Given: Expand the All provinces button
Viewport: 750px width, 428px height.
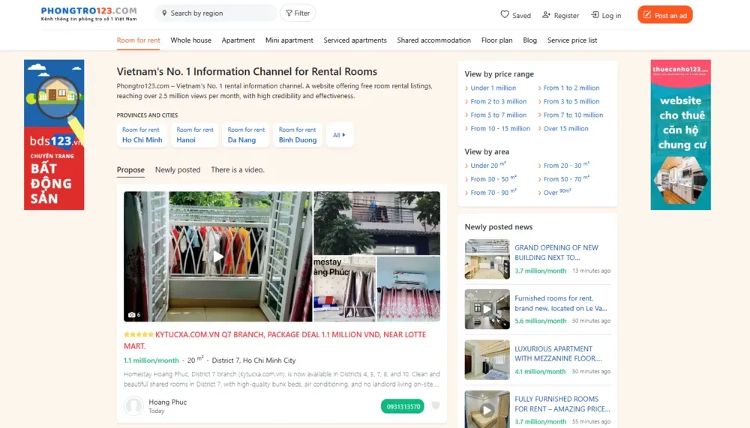Looking at the screenshot, I should 339,135.
